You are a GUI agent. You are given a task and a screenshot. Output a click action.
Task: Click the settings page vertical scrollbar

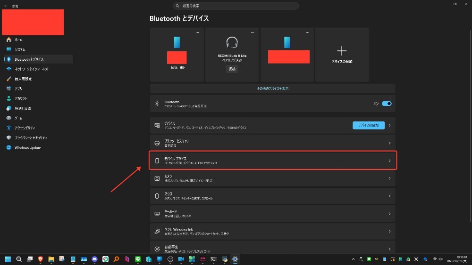click(471, 126)
